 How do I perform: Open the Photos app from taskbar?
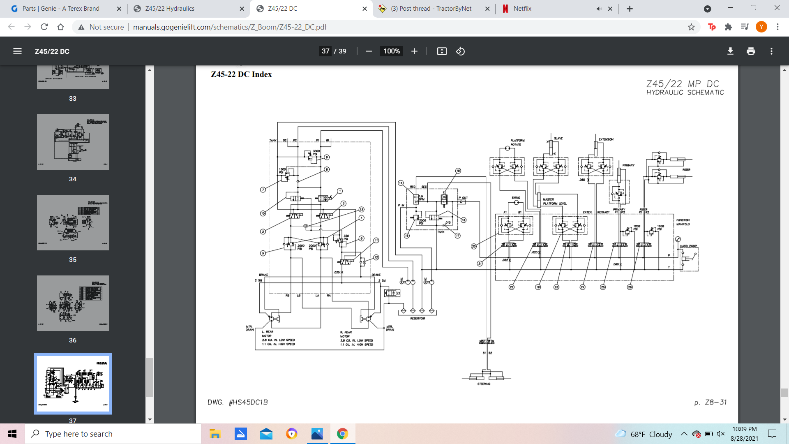[317, 434]
